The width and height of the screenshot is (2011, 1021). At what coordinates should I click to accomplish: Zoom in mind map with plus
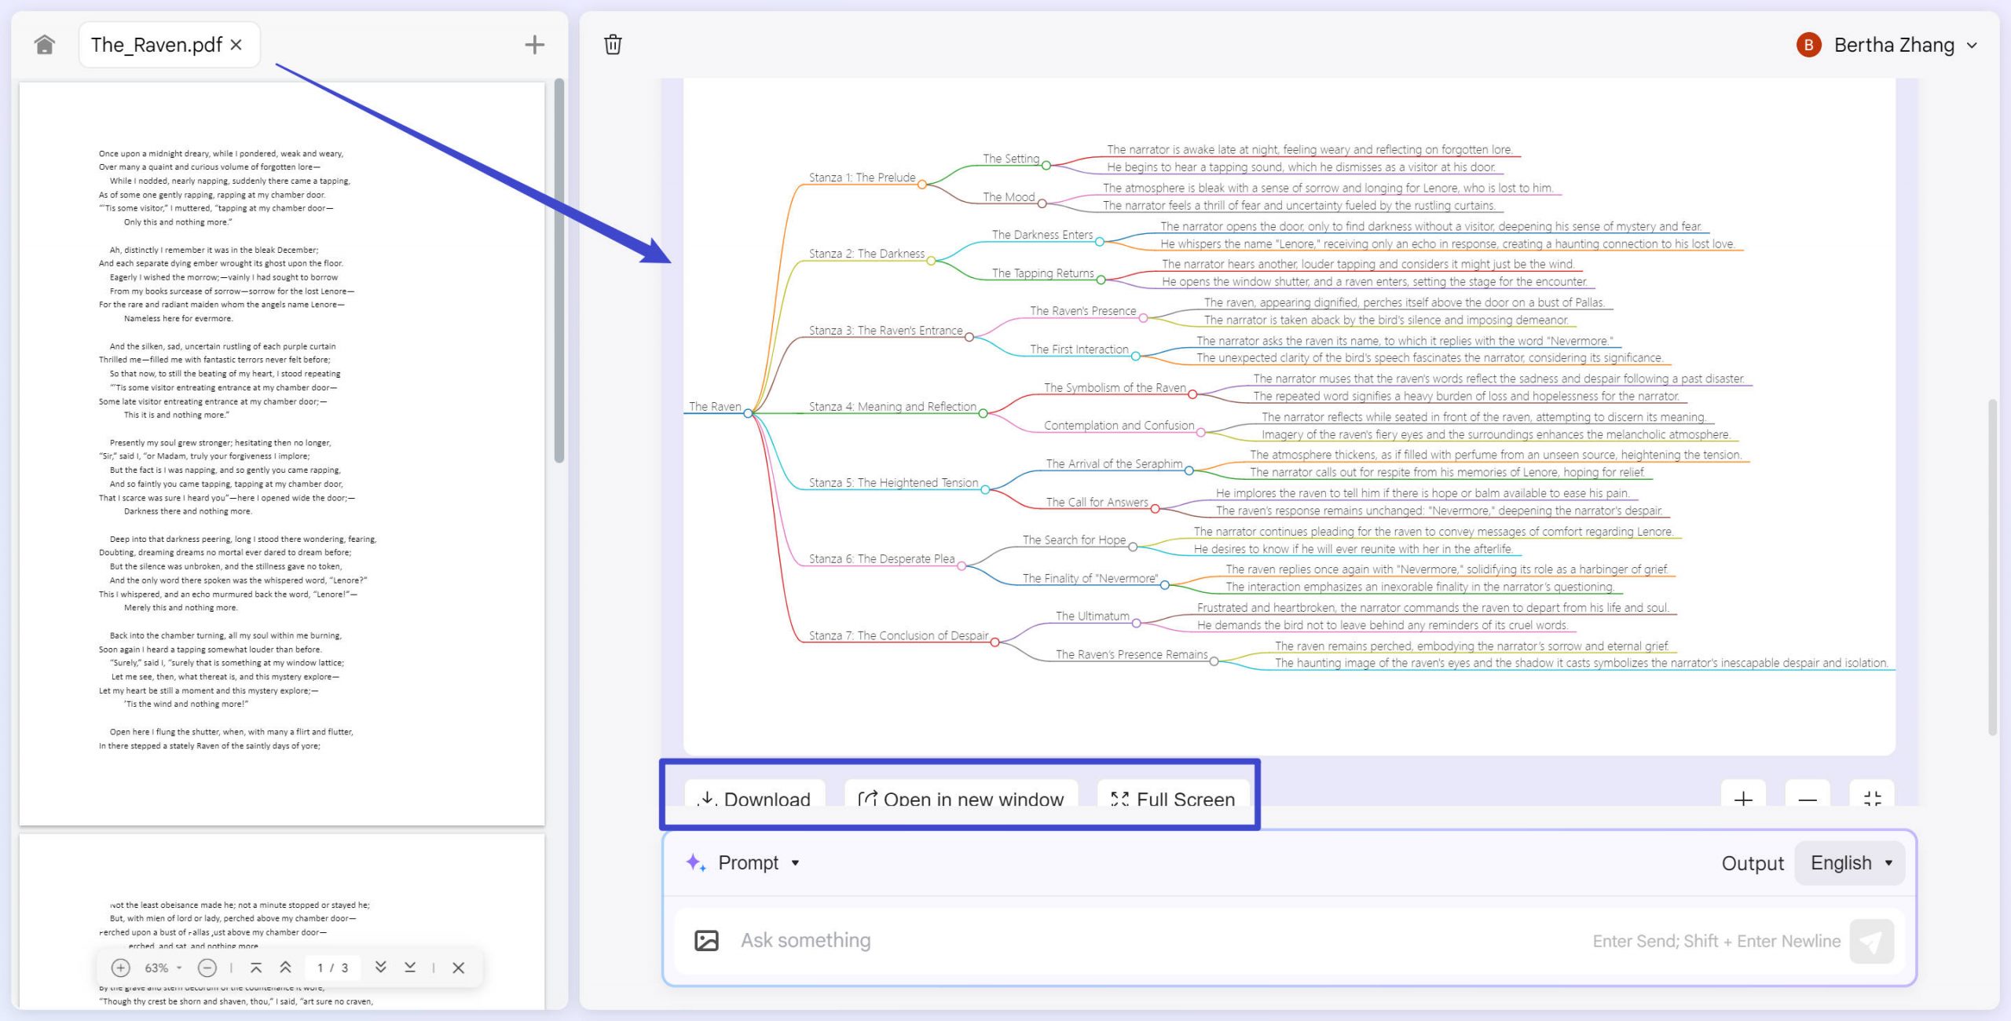1743,798
